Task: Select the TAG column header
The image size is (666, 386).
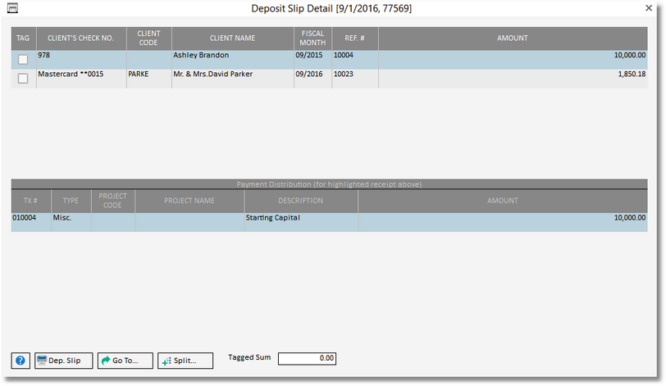Action: click(23, 39)
